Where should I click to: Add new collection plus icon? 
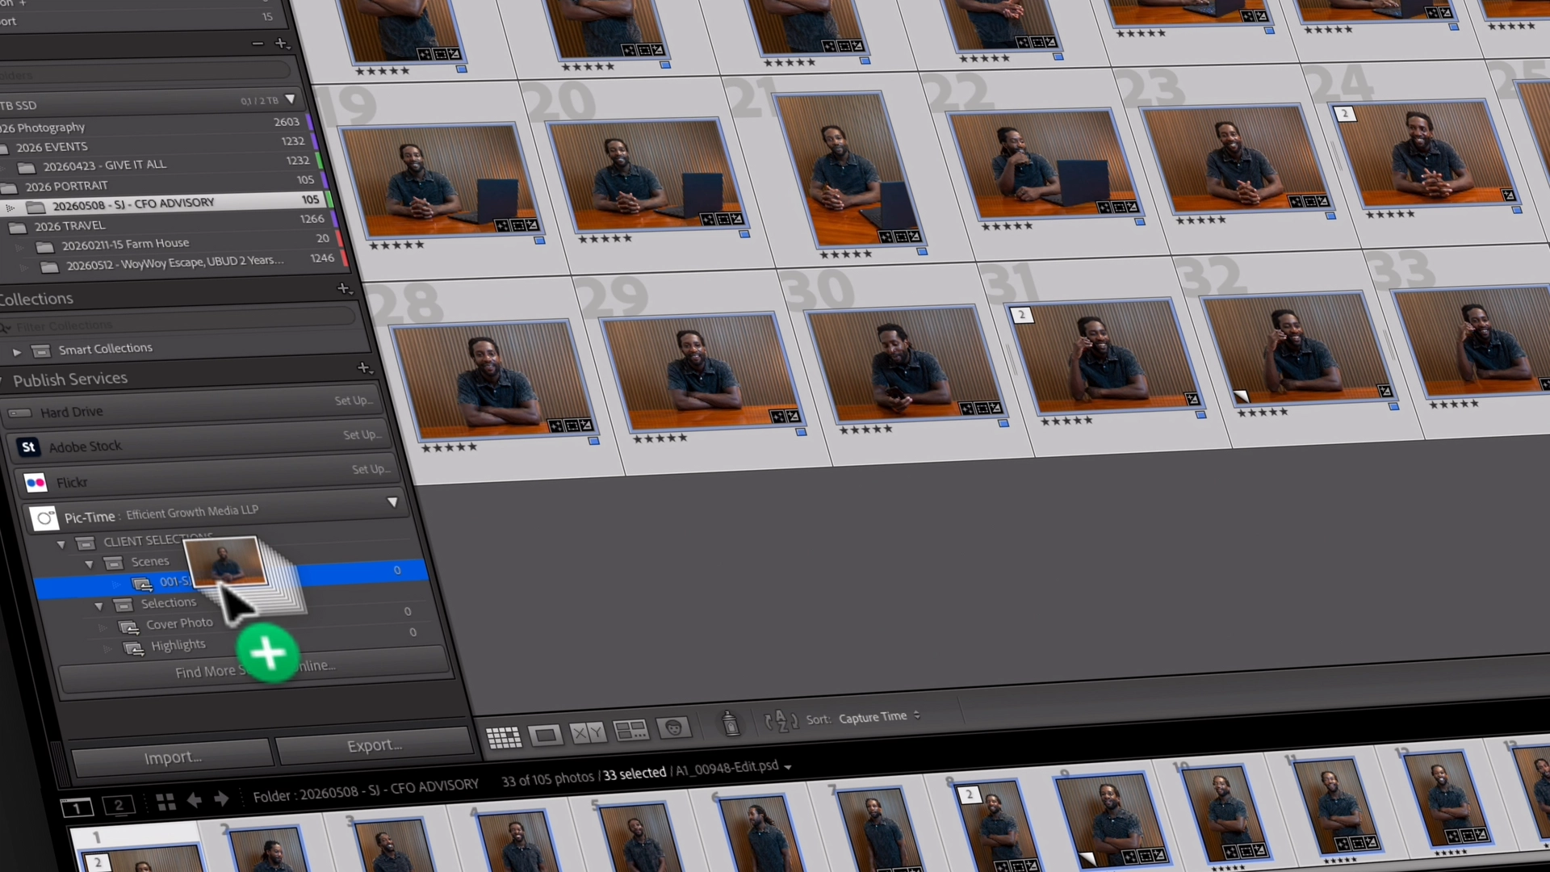tap(345, 288)
